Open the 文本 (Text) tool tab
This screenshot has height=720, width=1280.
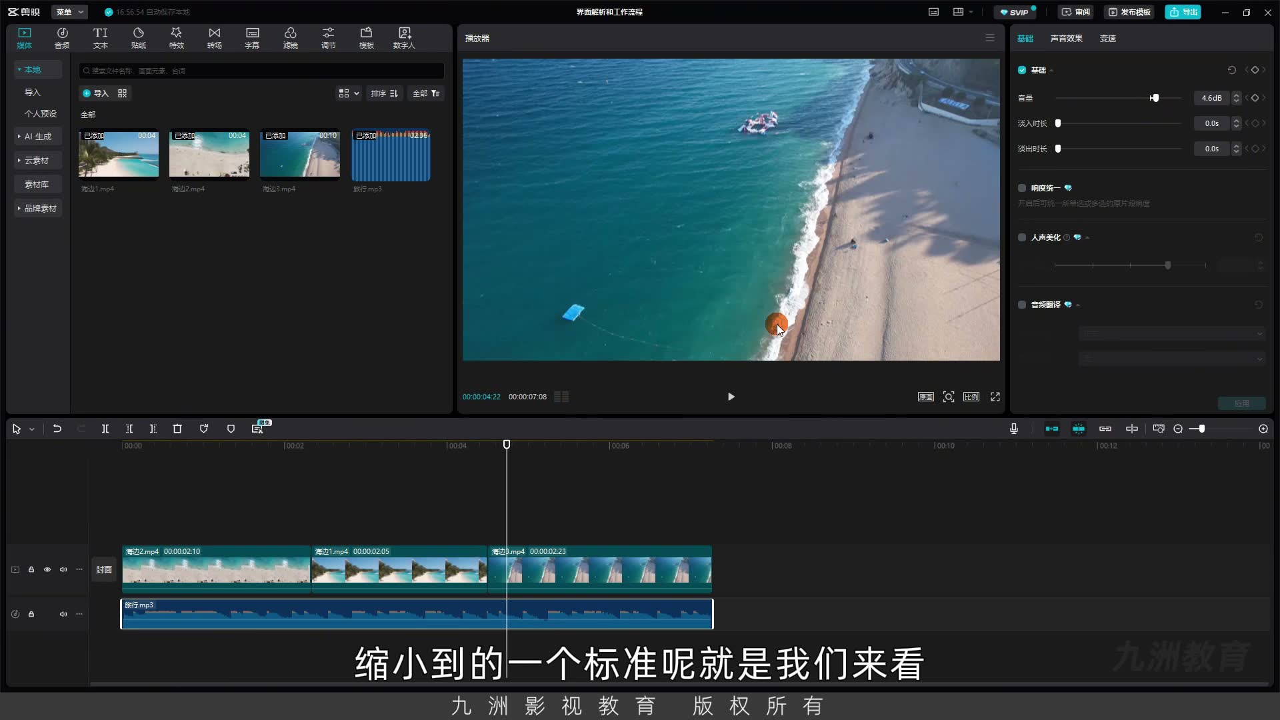tap(100, 38)
